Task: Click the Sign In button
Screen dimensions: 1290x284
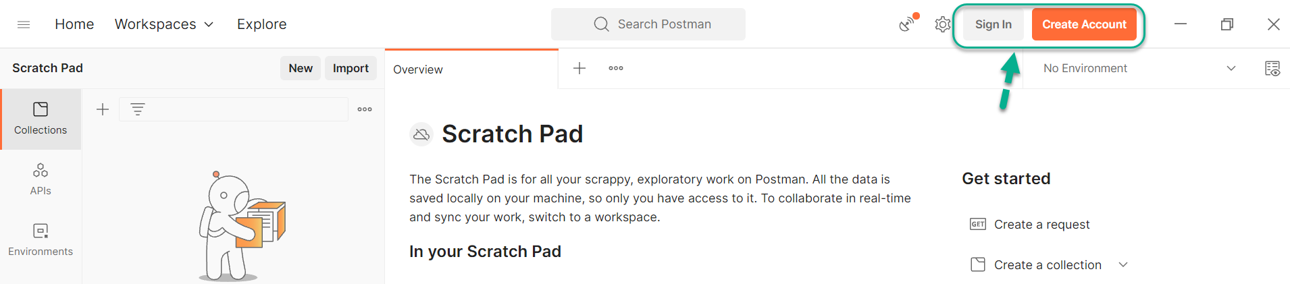Action: pos(993,24)
